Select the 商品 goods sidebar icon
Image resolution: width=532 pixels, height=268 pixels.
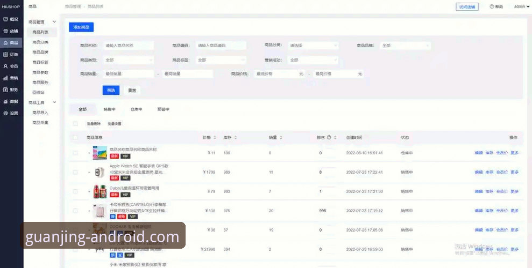5,43
